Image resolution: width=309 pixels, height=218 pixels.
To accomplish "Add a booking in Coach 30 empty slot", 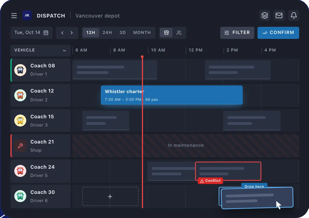I will tap(110, 197).
